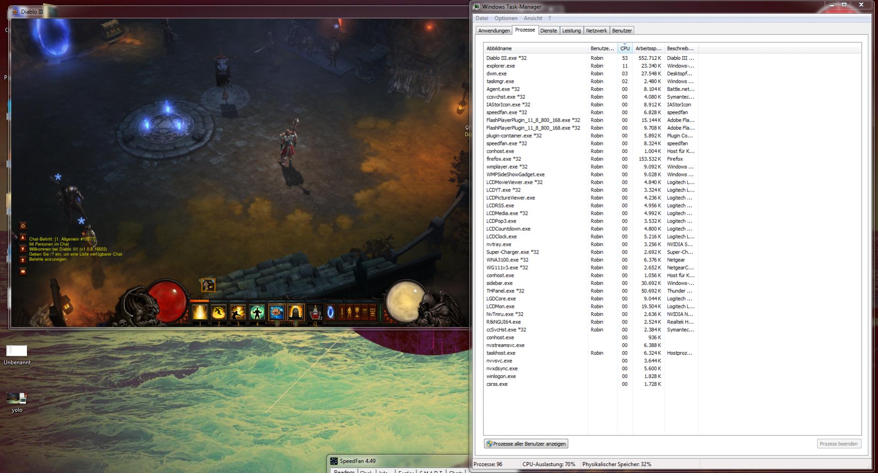The image size is (878, 473).
Task: Open Diablo chat settings gear
Action: click(x=23, y=226)
